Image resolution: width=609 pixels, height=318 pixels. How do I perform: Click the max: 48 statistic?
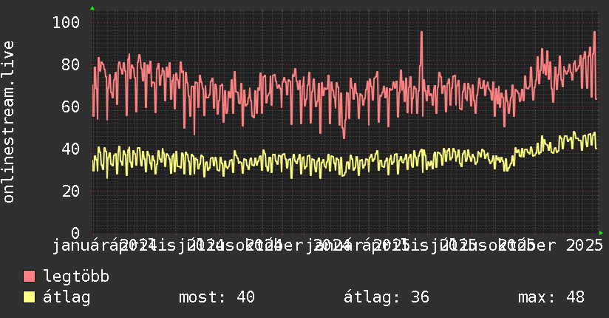click(x=551, y=297)
